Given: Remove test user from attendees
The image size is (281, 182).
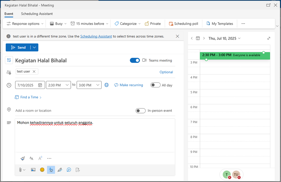Looking at the screenshot, I should click(34, 72).
